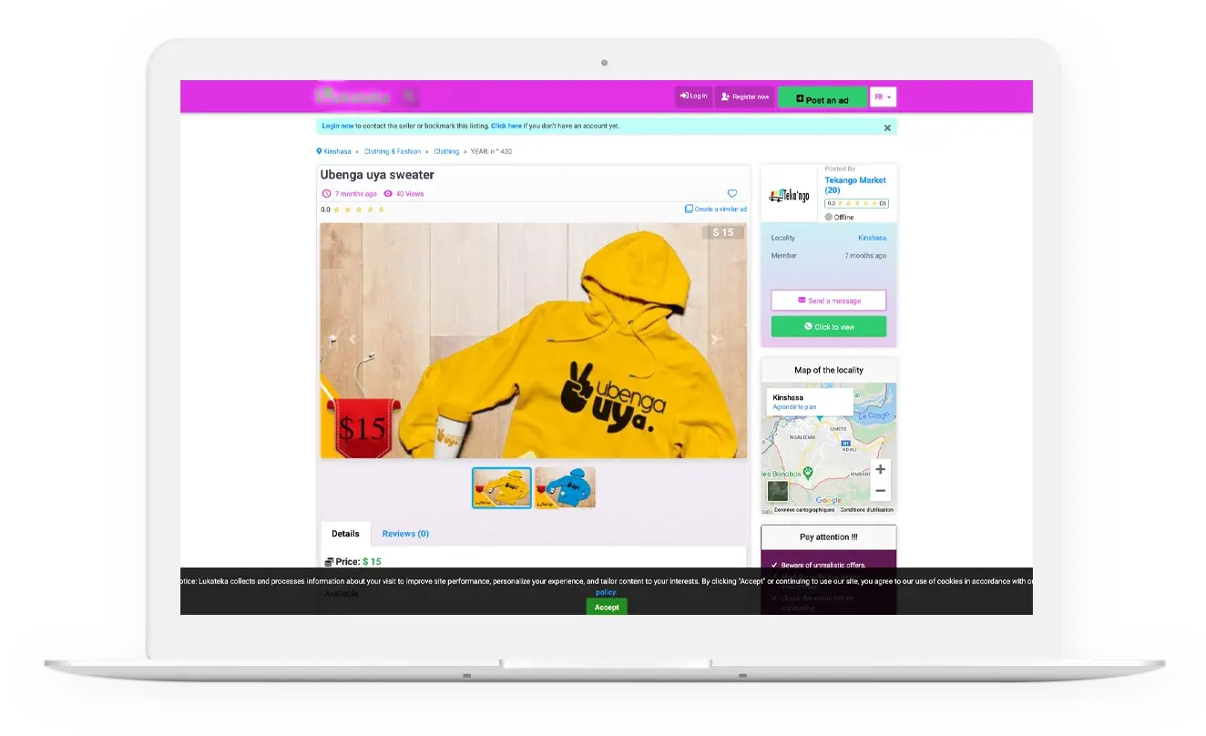This screenshot has width=1206, height=736.
Task: Zoom in on the map with plus
Action: pyautogui.click(x=880, y=470)
